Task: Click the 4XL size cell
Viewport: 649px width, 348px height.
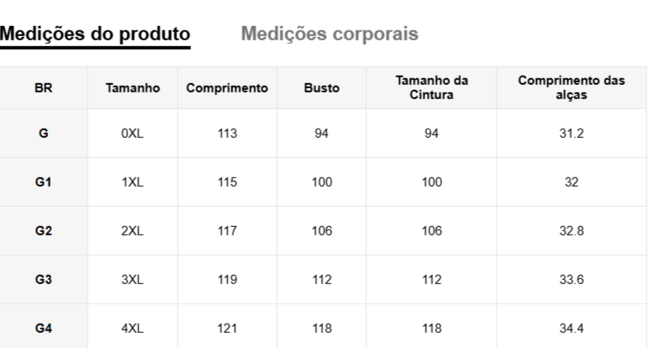Action: pyautogui.click(x=132, y=329)
